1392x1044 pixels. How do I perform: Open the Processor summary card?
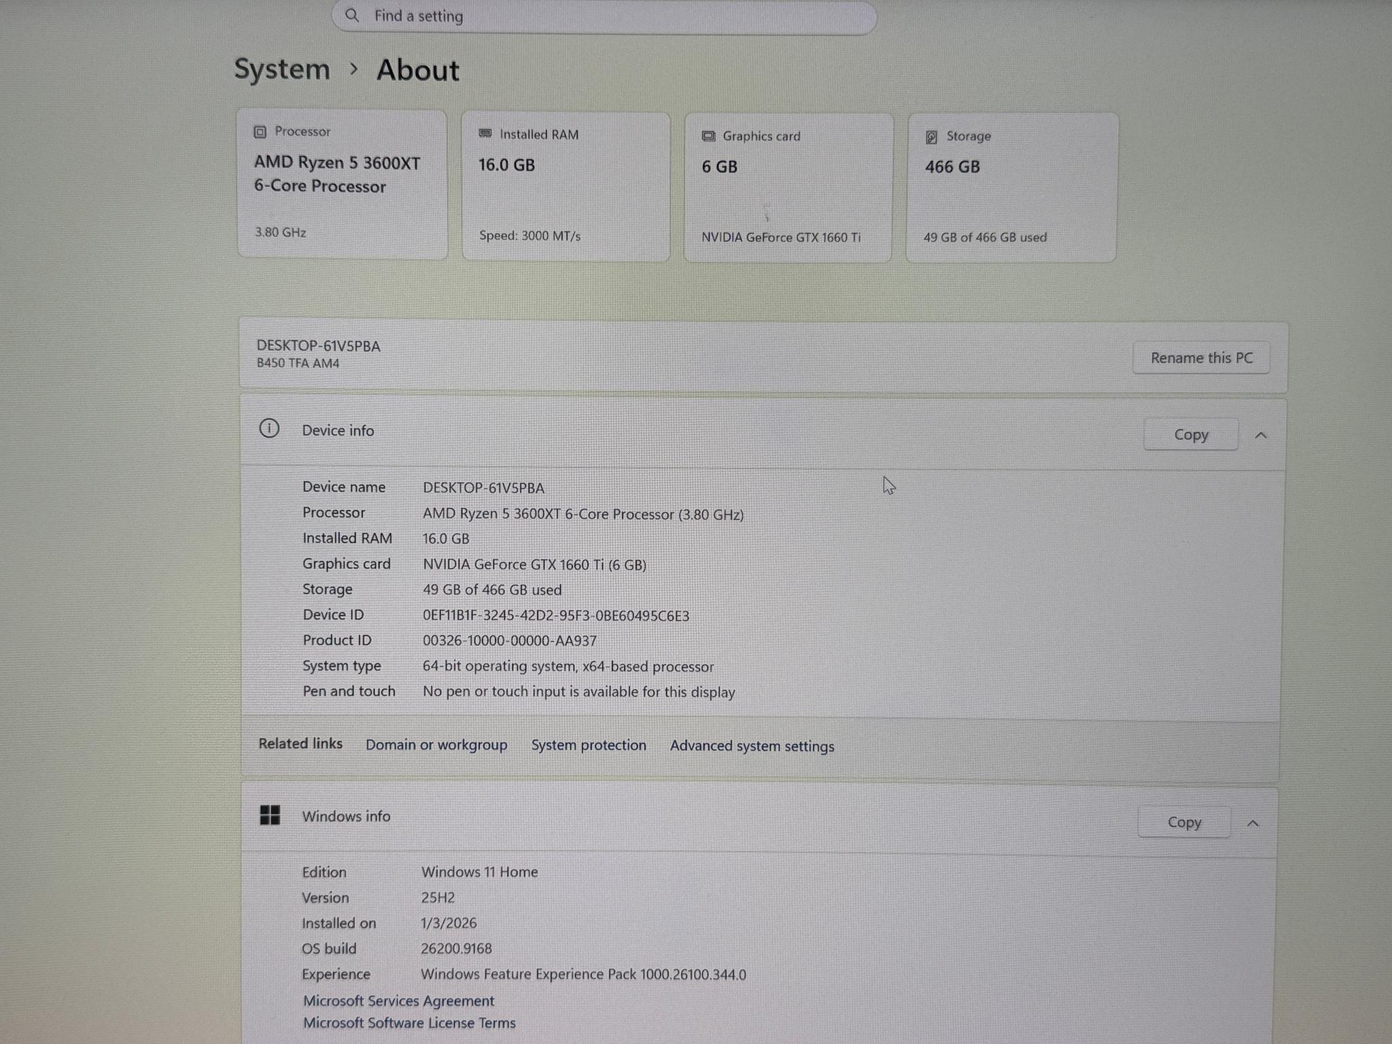click(x=342, y=184)
